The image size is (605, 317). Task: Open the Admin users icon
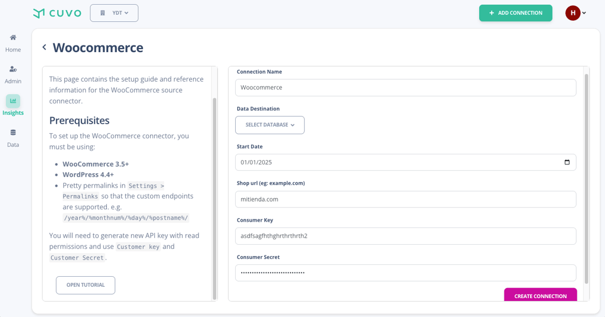tap(13, 69)
